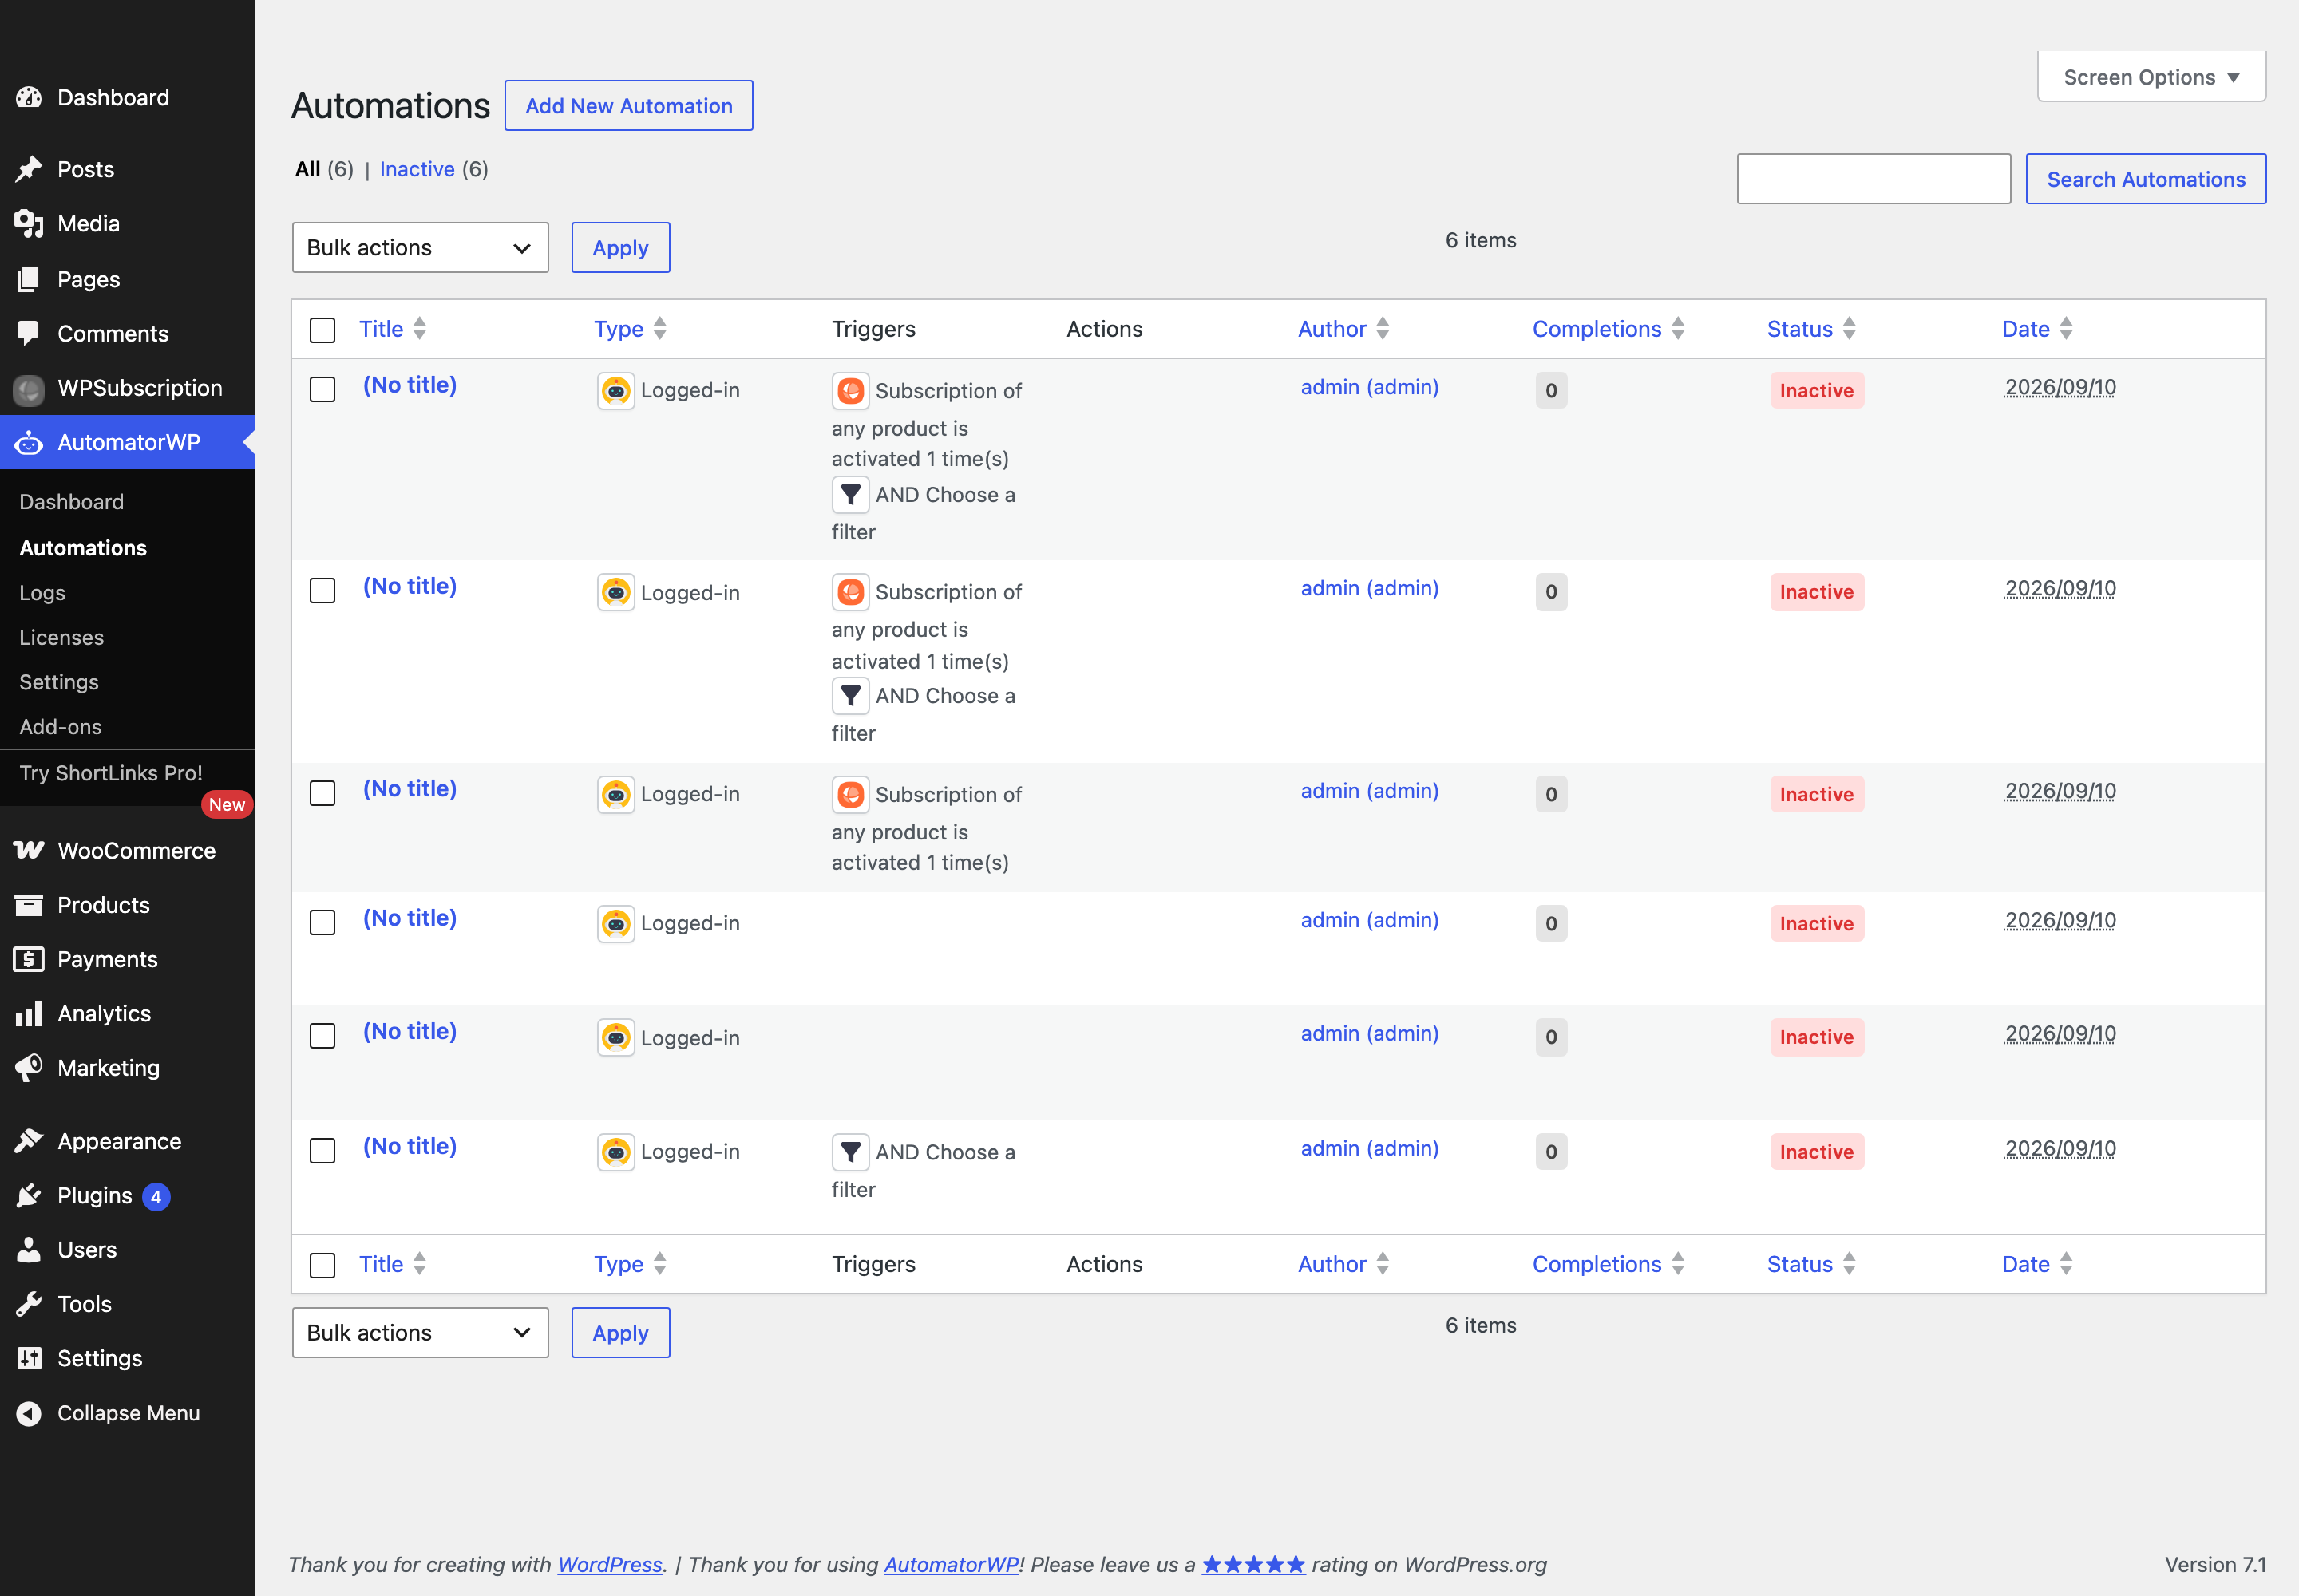Open the Licenses submenu item
2299x1596 pixels.
coord(61,638)
